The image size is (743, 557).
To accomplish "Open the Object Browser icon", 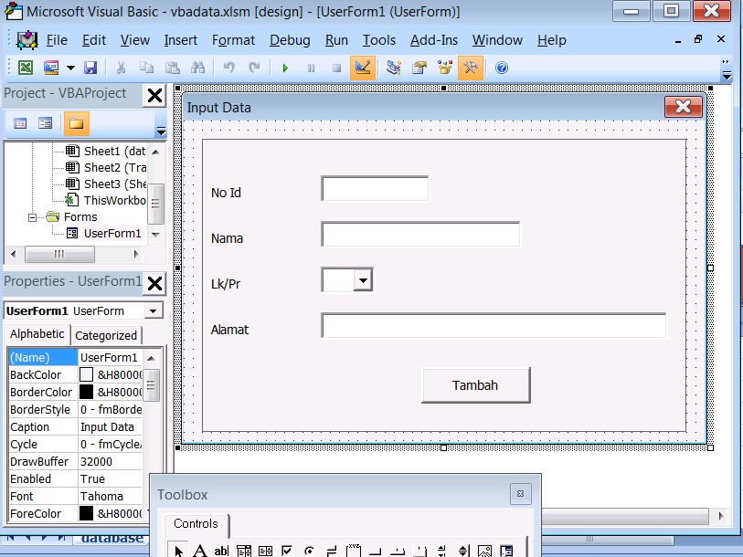I will click(x=443, y=68).
